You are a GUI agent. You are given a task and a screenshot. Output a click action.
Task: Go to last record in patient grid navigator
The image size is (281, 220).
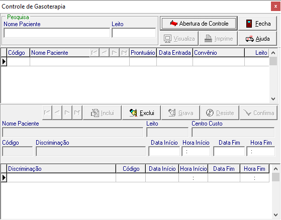[x=124, y=53]
